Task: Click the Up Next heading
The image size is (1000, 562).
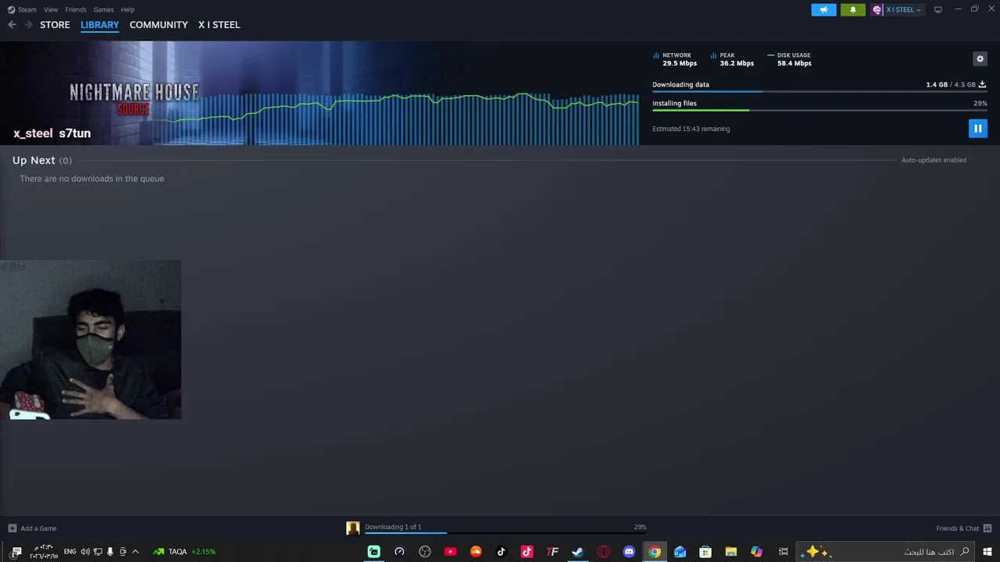Action: tap(34, 160)
